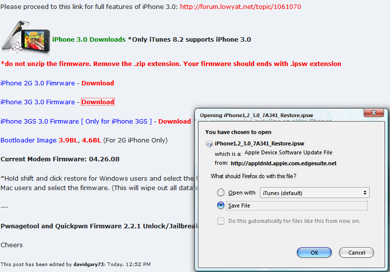The height and width of the screenshot is (272, 390).
Task: Open the 3.9BL bootloader link
Action: (x=68, y=140)
